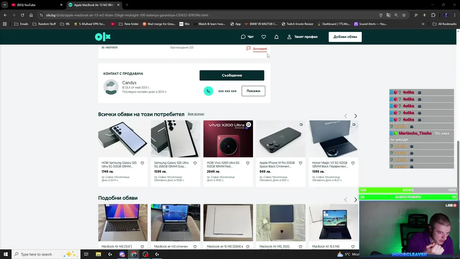Open the Emails bookmark folder

click(21, 24)
